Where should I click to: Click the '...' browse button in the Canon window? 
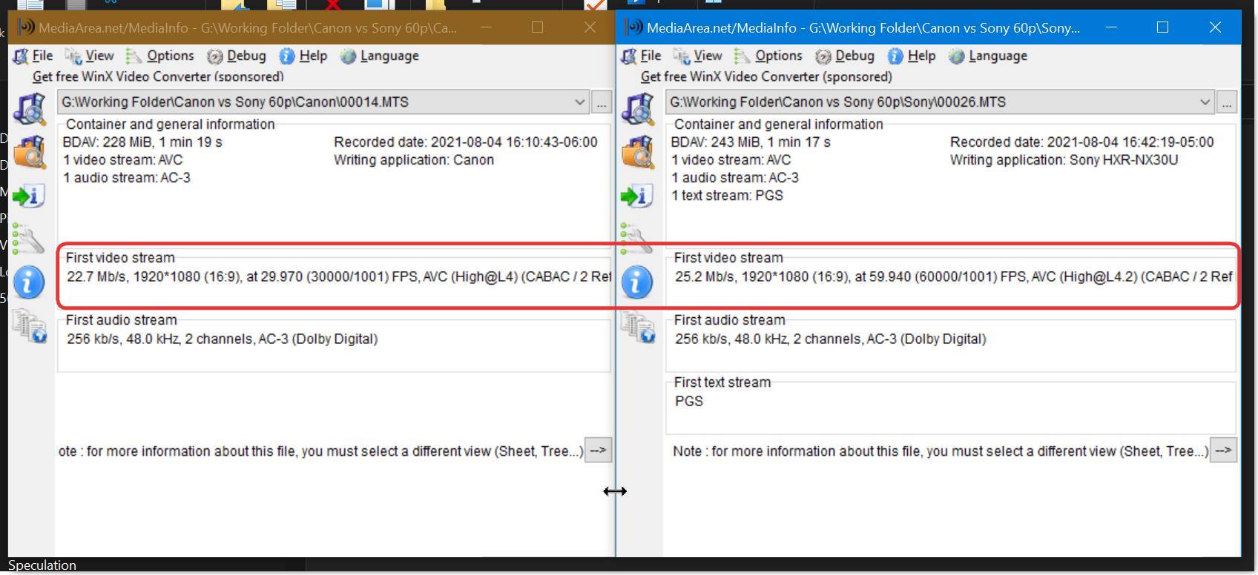pyautogui.click(x=602, y=102)
